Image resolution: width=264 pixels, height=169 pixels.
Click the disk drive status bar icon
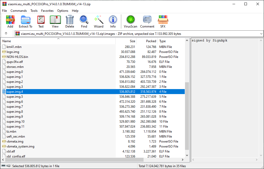pyautogui.click(x=3, y=166)
